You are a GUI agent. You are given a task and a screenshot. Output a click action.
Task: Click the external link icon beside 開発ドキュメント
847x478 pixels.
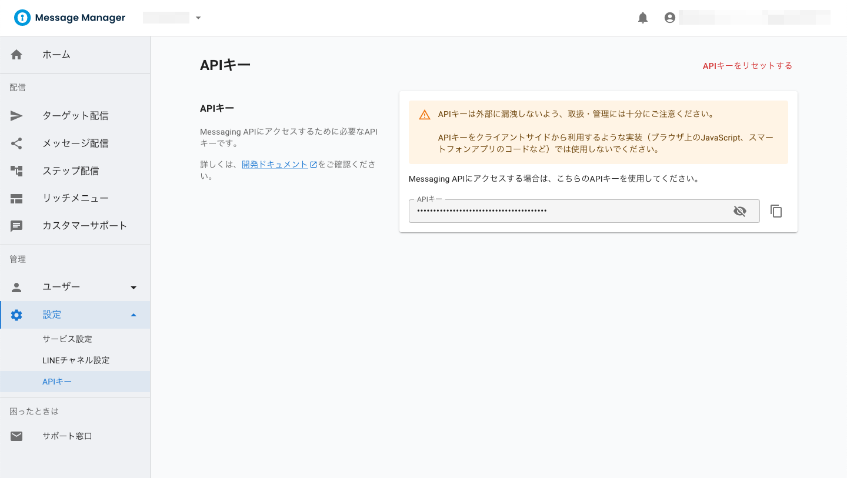pos(314,165)
